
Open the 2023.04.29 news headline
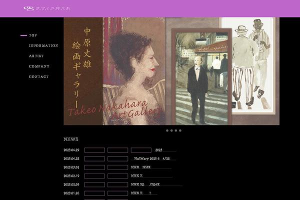[x=165, y=150]
